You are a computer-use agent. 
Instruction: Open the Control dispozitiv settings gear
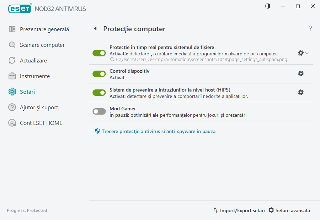[x=301, y=73]
